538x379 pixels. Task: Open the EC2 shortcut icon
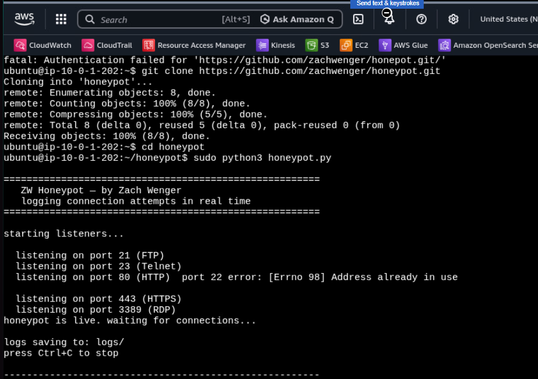346,45
